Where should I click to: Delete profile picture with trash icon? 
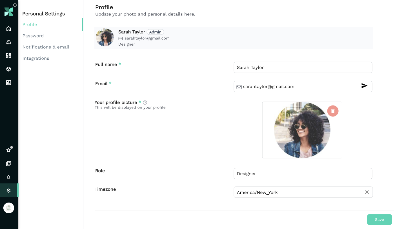tap(333, 111)
